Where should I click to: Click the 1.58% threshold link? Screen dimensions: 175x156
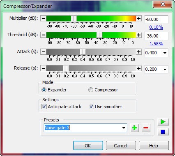tap(156, 44)
